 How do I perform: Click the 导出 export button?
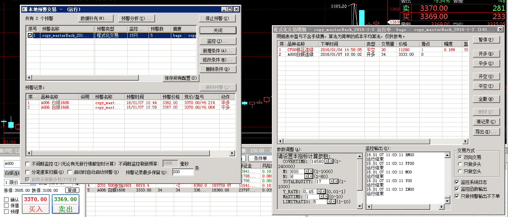(x=486, y=132)
